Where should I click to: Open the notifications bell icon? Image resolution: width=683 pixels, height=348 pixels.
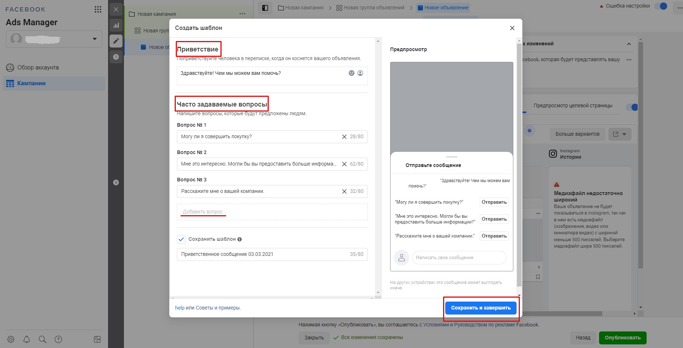tap(27, 339)
